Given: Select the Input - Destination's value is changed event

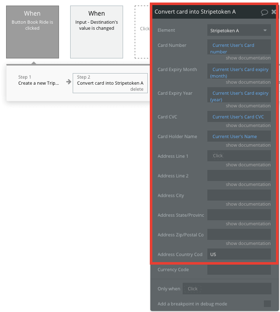Looking at the screenshot, I should (x=96, y=32).
